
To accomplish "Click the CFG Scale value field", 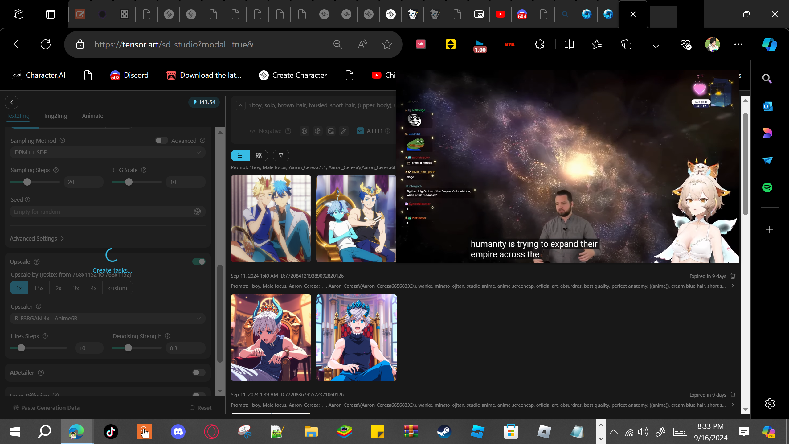I will click(186, 182).
